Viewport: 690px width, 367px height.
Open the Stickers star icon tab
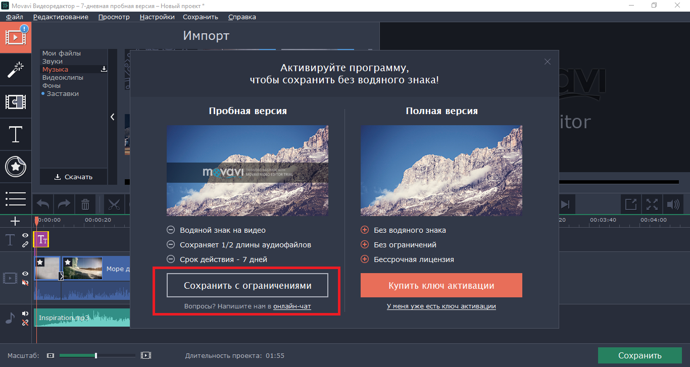click(x=16, y=167)
